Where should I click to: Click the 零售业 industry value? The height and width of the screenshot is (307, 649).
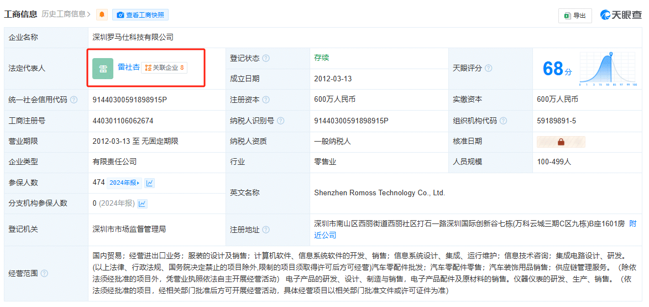(325, 162)
